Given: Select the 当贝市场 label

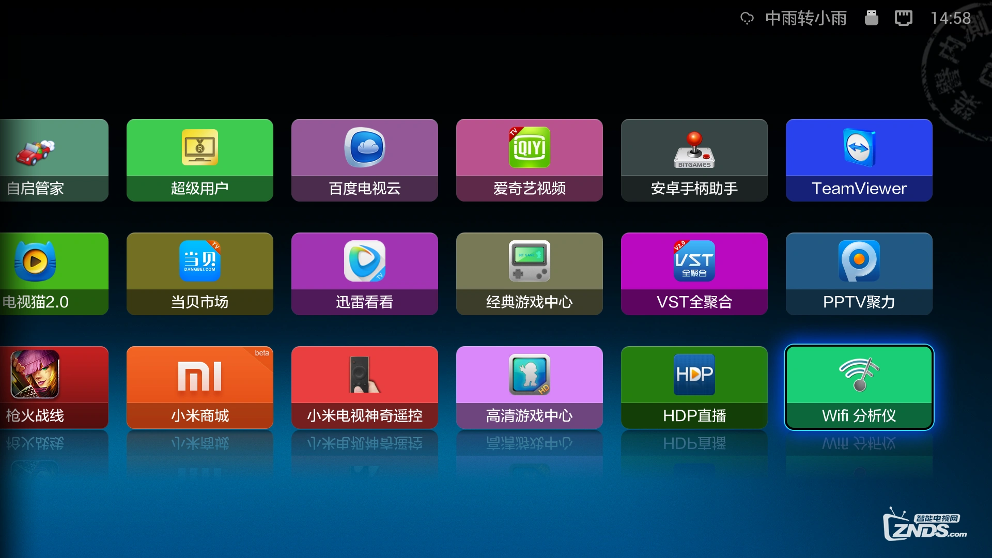Looking at the screenshot, I should [200, 302].
